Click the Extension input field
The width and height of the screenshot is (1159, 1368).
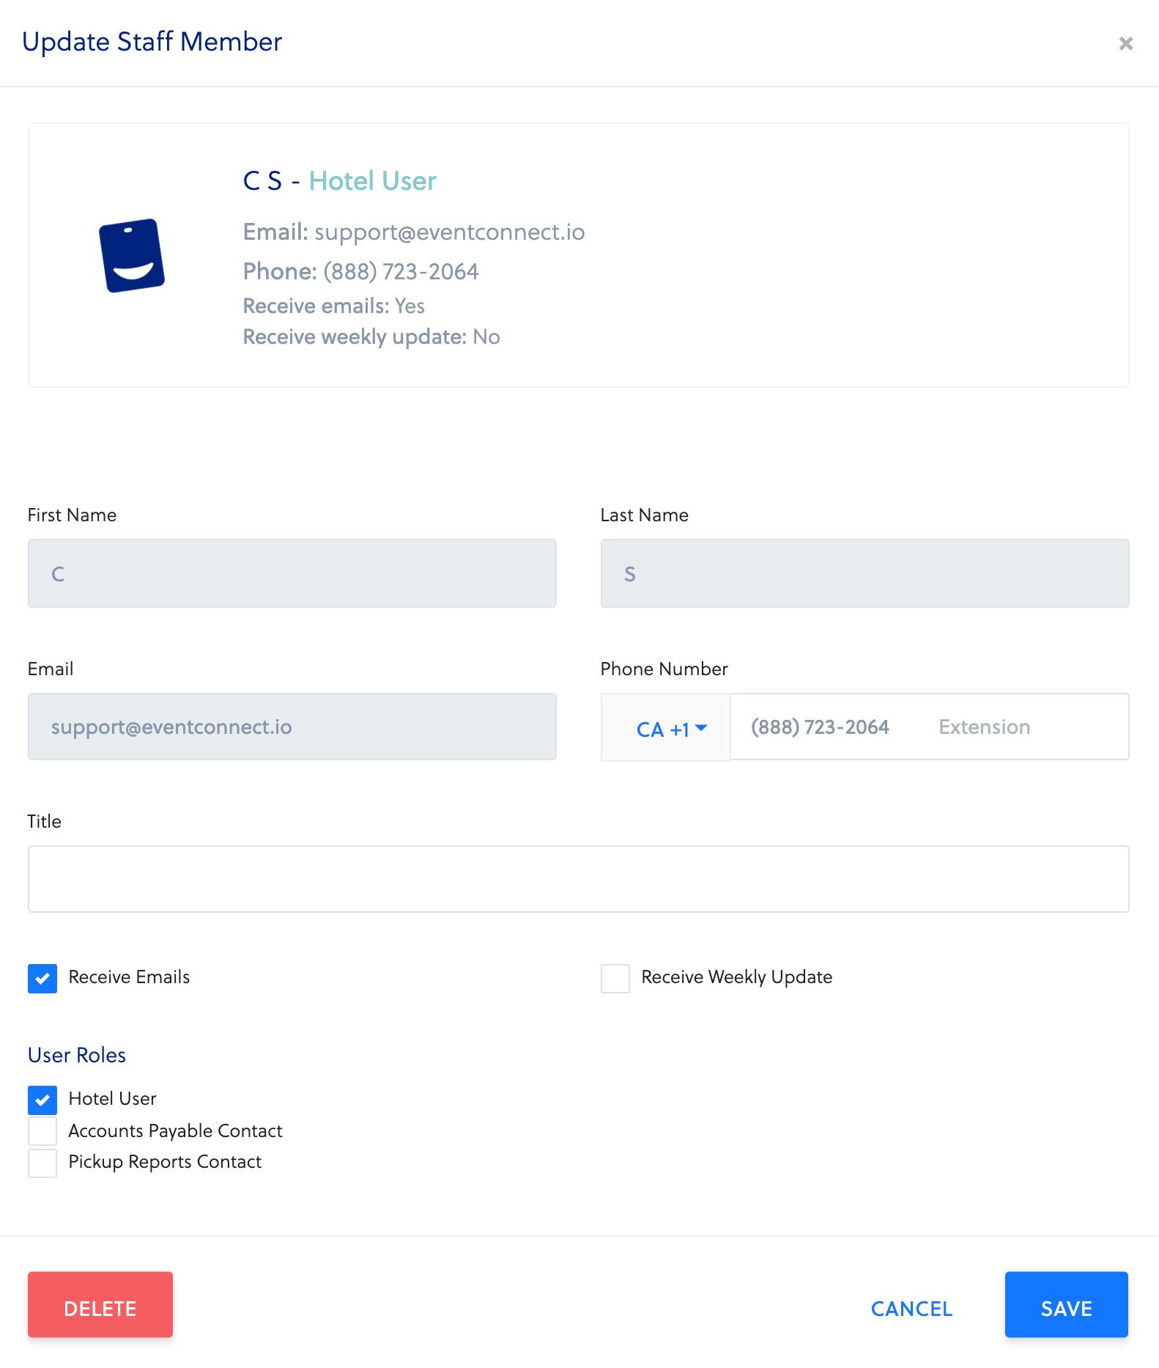tap(1026, 727)
